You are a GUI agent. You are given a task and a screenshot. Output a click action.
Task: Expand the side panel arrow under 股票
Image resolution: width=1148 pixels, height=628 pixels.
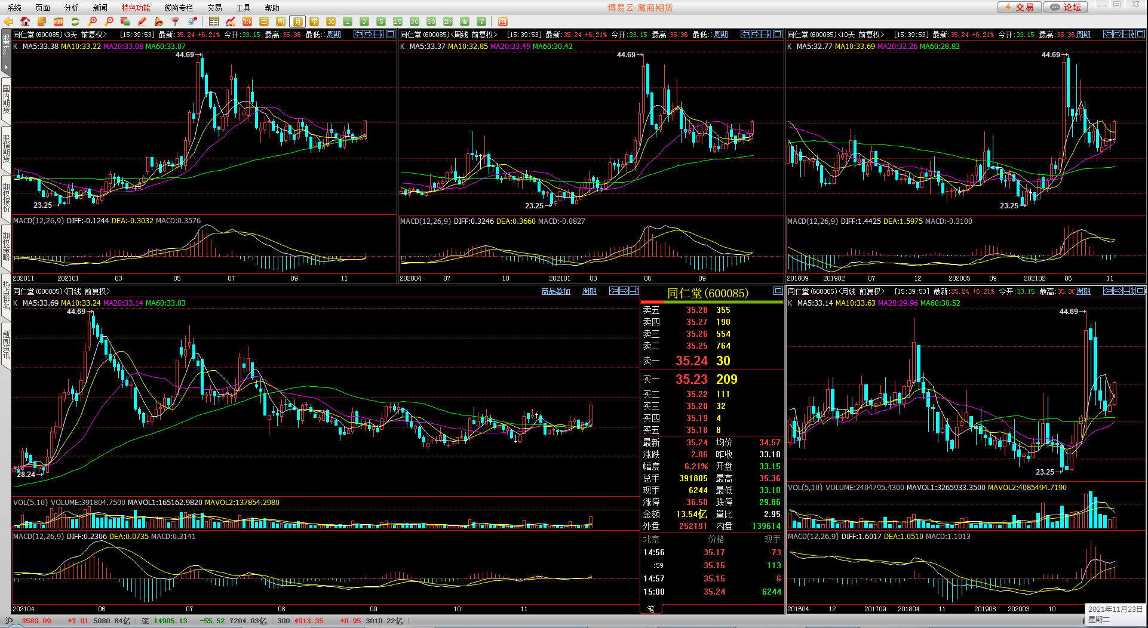coord(6,67)
